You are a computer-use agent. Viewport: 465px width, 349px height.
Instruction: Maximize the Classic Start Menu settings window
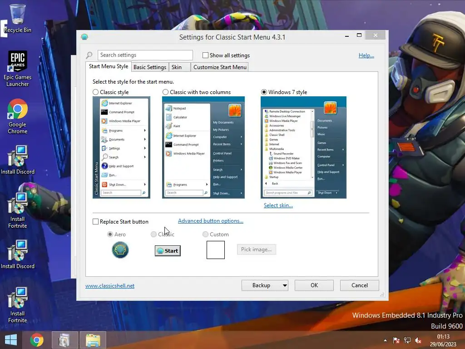click(359, 35)
